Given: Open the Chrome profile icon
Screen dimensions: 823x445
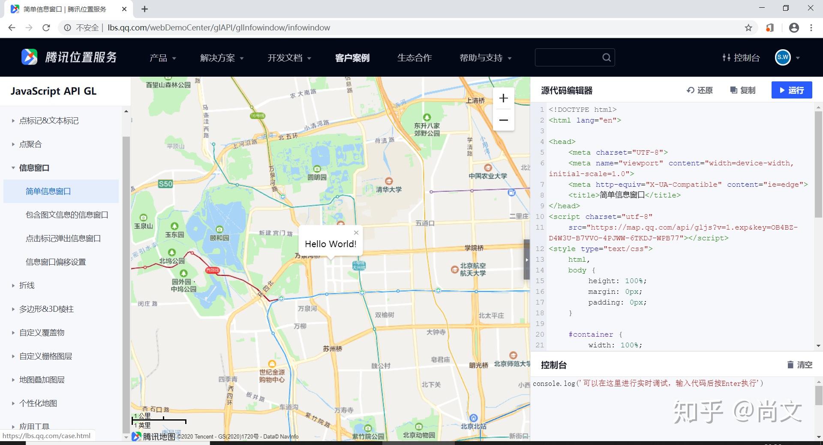Looking at the screenshot, I should coord(794,28).
